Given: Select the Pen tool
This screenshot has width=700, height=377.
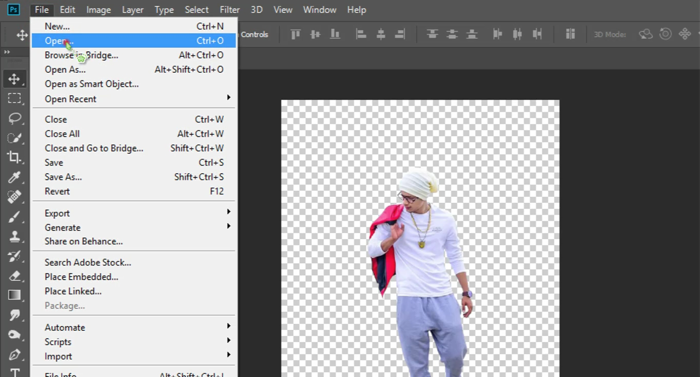Looking at the screenshot, I should click(14, 354).
